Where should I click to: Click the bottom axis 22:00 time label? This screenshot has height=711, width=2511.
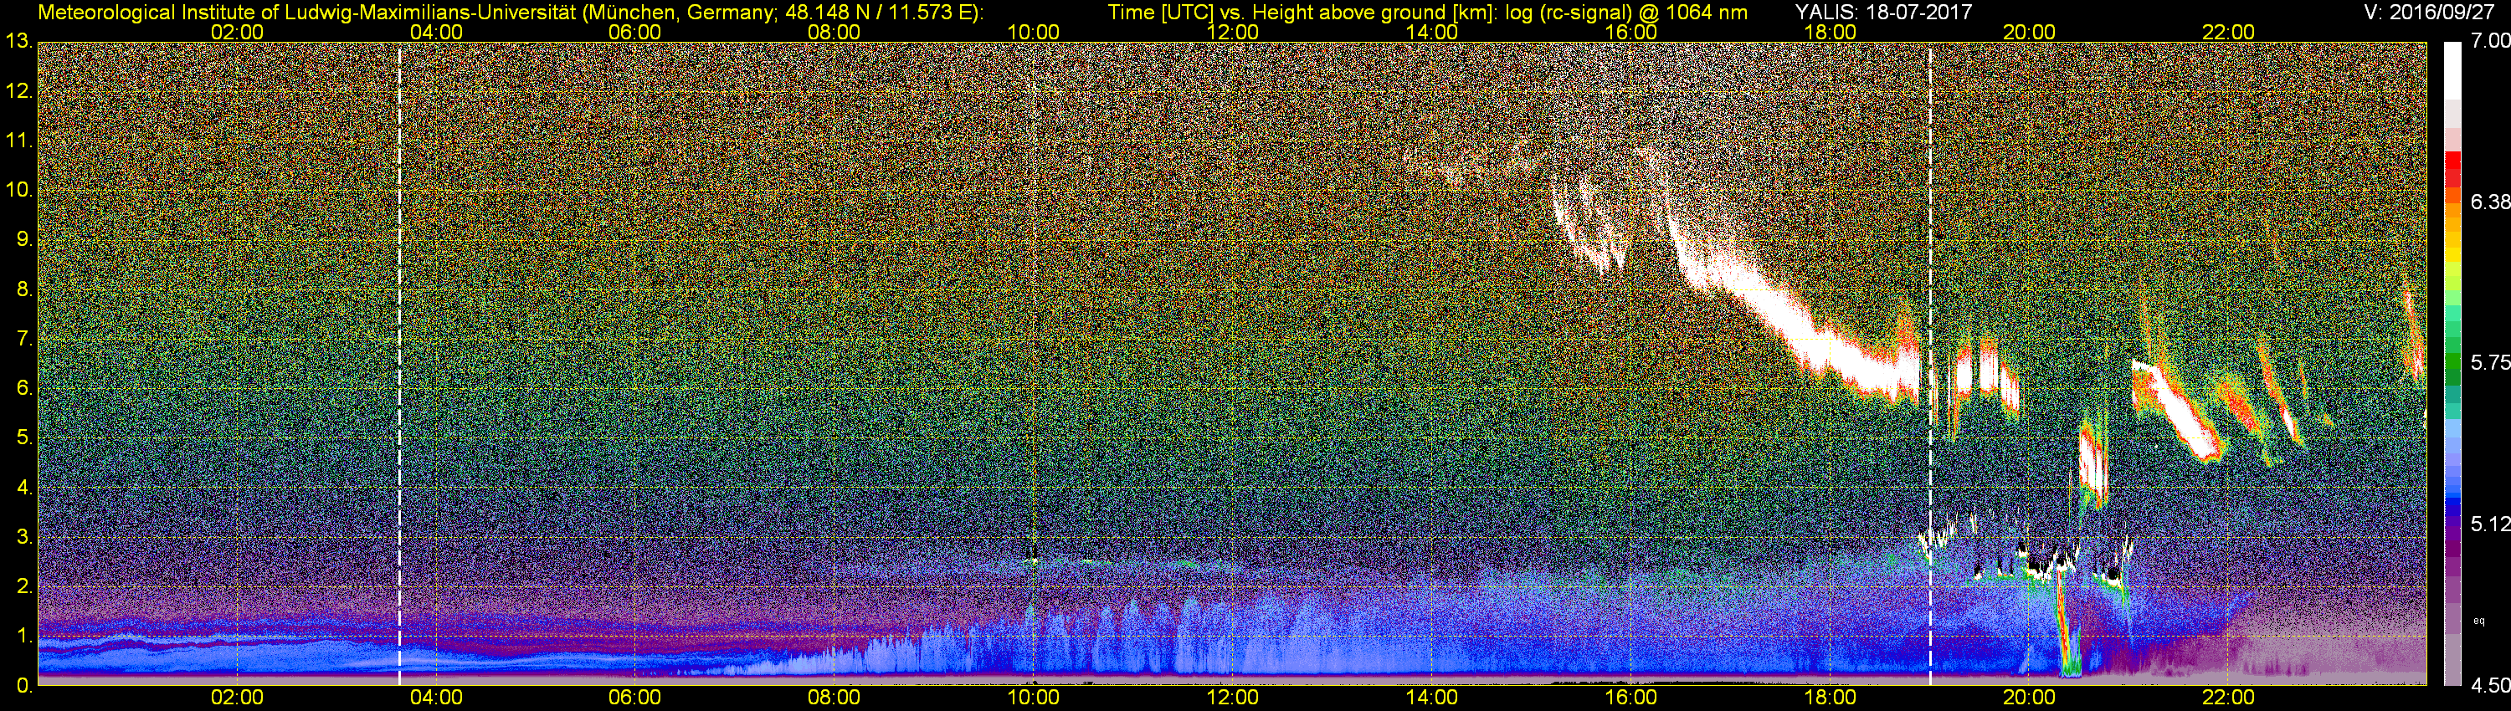(2228, 698)
